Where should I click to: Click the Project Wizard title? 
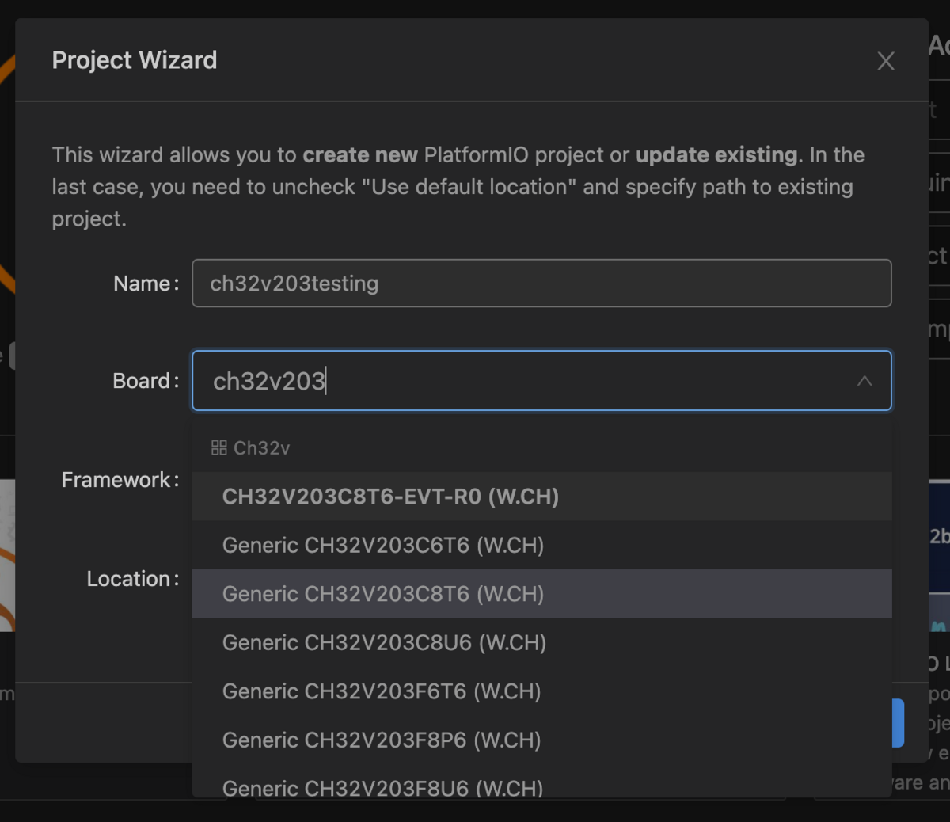click(x=135, y=60)
